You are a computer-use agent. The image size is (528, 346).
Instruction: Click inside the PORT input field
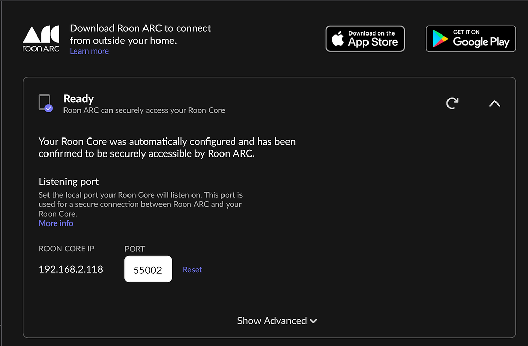click(148, 269)
